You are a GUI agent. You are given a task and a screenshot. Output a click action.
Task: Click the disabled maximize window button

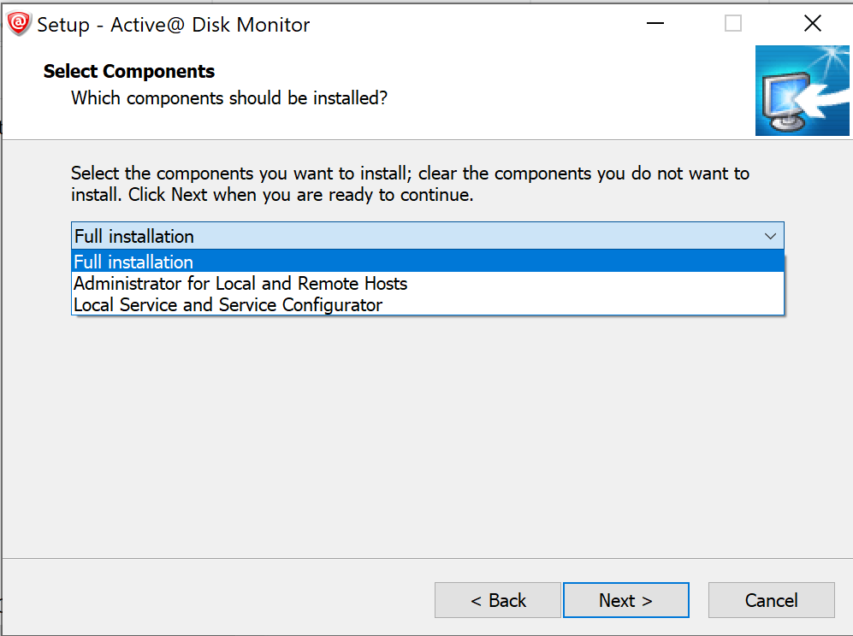coord(732,23)
